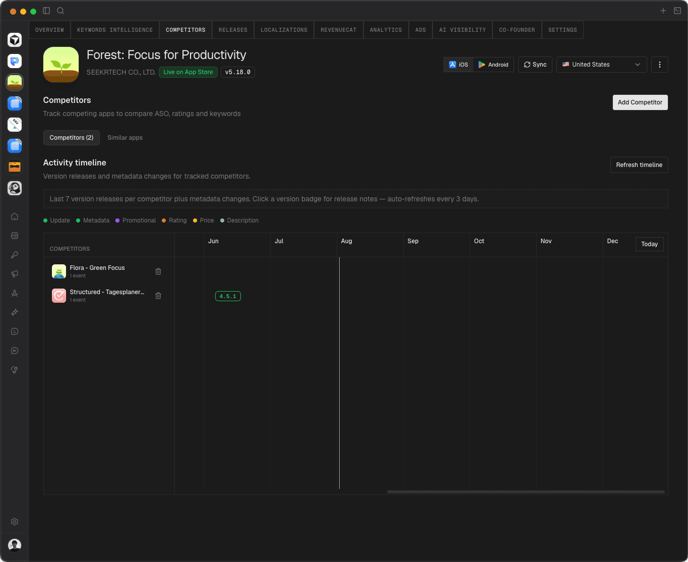Viewport: 688px width, 562px height.
Task: Switch to AI Visibility tab
Action: (462, 30)
